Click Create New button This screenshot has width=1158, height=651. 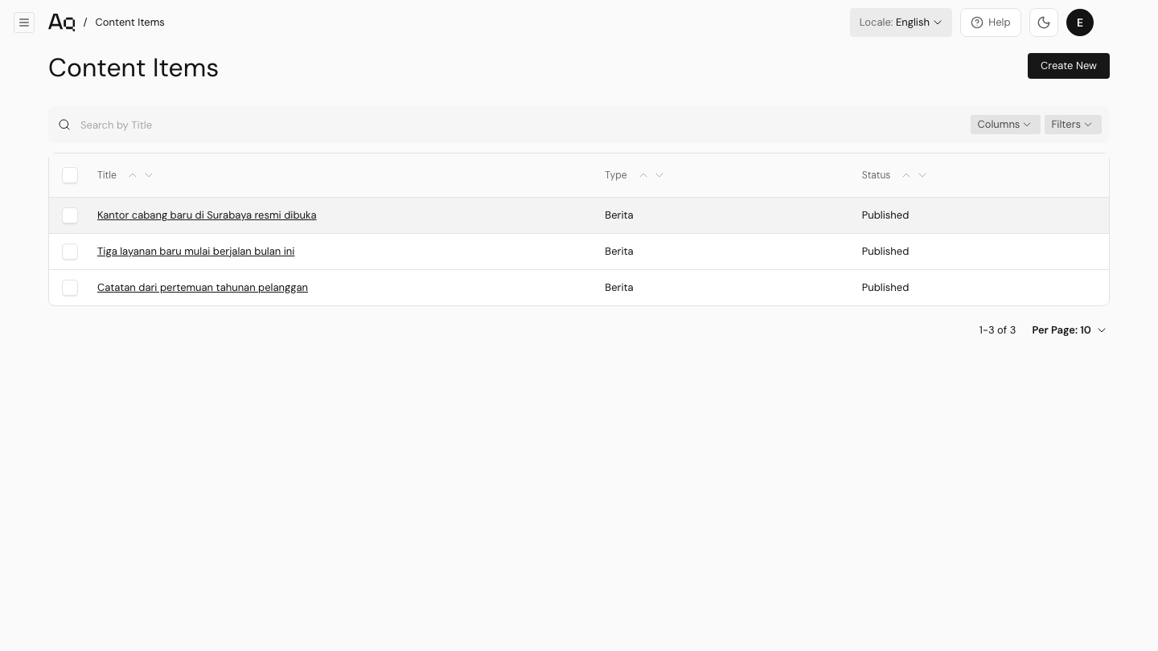coord(1069,66)
